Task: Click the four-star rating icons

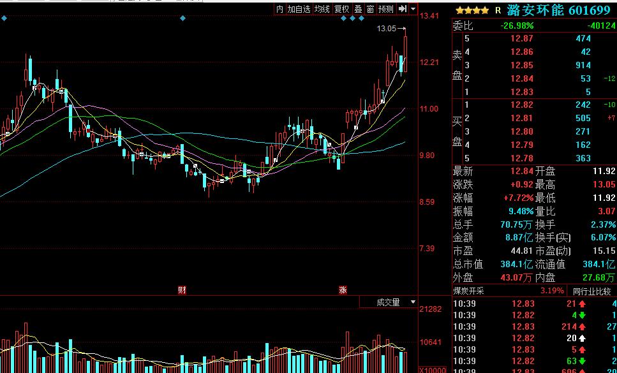Action: tap(472, 11)
